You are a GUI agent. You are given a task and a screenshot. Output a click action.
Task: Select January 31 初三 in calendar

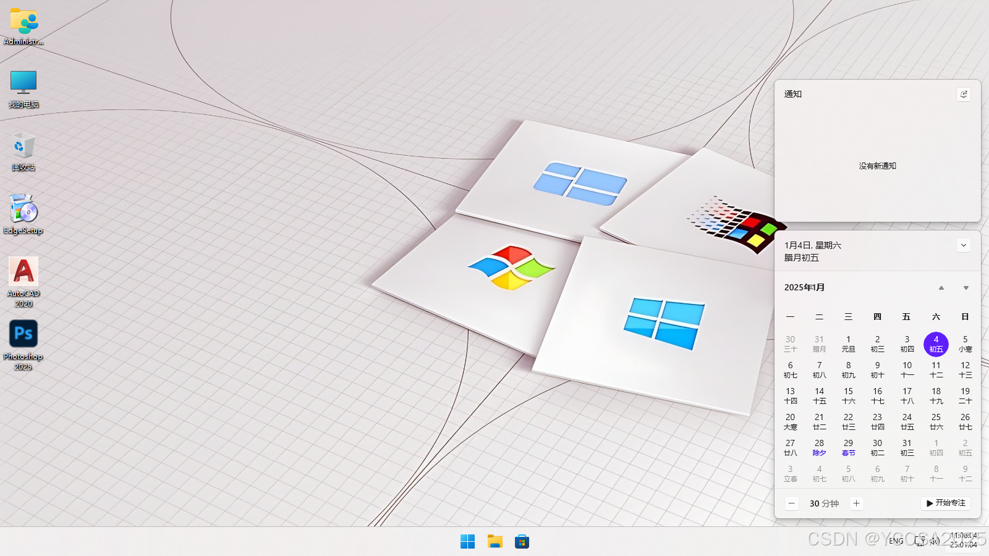pyautogui.click(x=907, y=448)
